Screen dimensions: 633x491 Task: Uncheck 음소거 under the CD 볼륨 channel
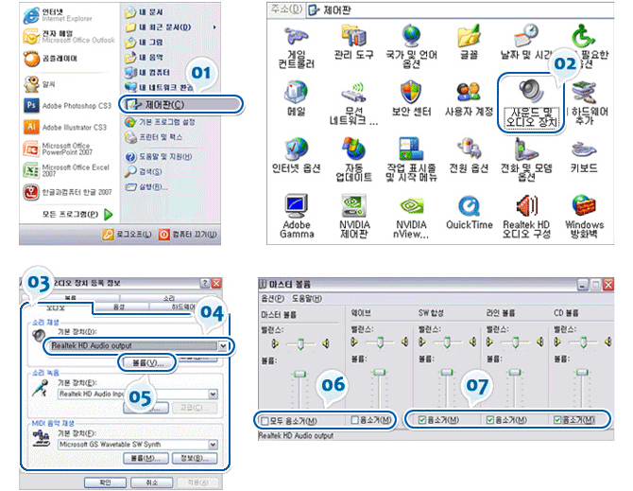tap(558, 419)
